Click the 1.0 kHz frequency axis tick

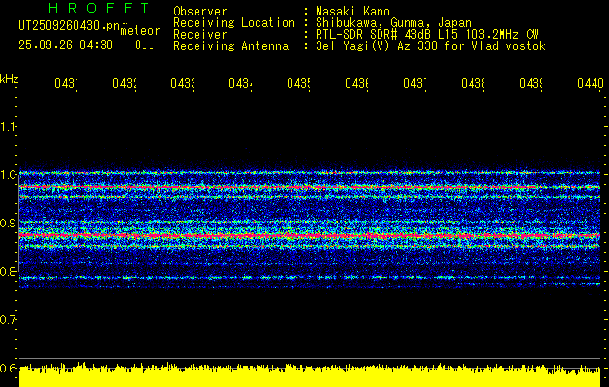tap(10, 174)
